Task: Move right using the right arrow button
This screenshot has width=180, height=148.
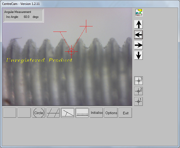Action: (139, 45)
